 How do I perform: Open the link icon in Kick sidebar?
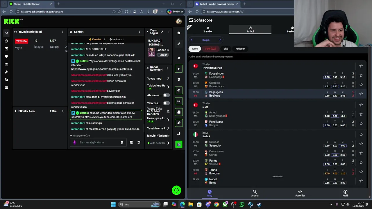(6, 41)
